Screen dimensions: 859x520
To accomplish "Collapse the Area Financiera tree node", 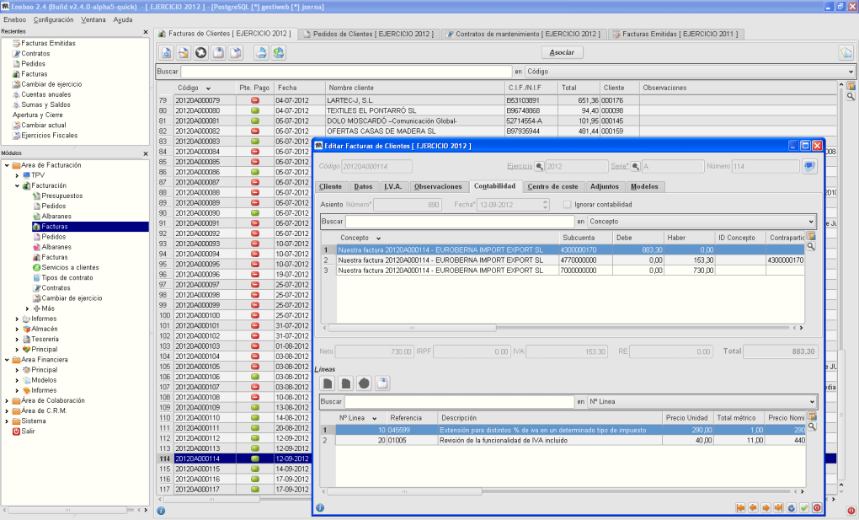I will 7,359.
